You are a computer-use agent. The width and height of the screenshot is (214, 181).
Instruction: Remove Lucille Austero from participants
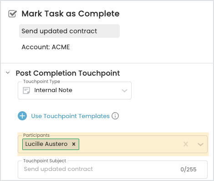[x=74, y=144]
